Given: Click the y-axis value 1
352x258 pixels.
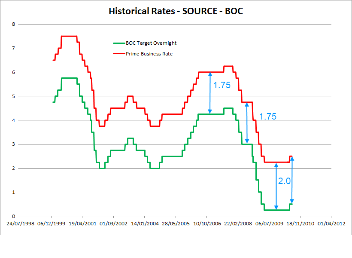Looking at the screenshot, I should tap(13, 192).
